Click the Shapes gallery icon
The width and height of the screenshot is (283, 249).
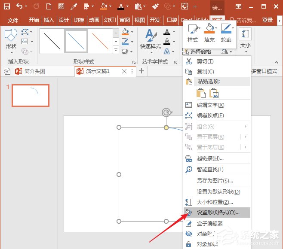pyautogui.click(x=11, y=37)
